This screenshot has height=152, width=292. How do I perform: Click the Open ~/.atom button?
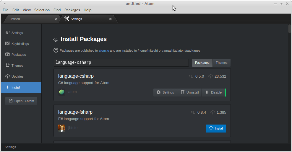(21, 101)
